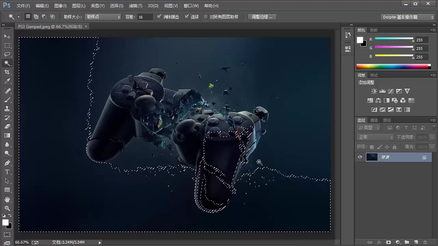Screen dimensions: 438x246
Task: Click the 调整边缘 button
Action: click(x=262, y=16)
